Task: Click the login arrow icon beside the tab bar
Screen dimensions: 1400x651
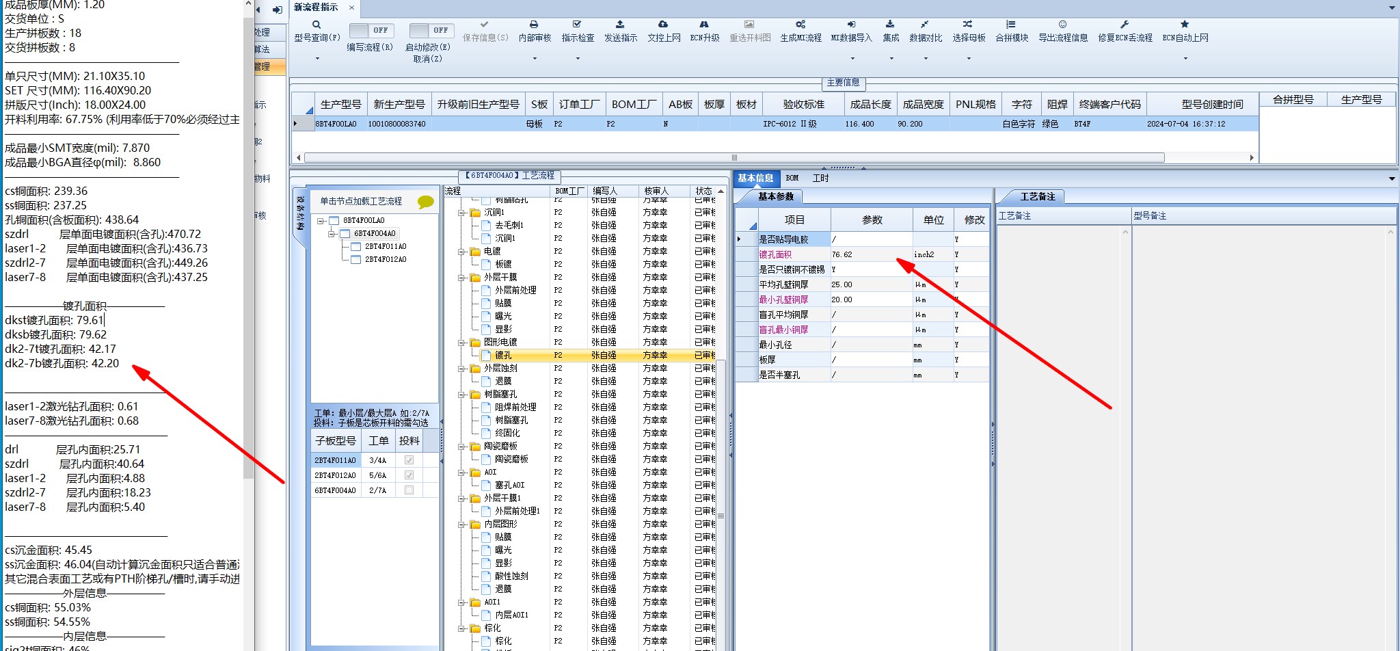Action: (277, 10)
